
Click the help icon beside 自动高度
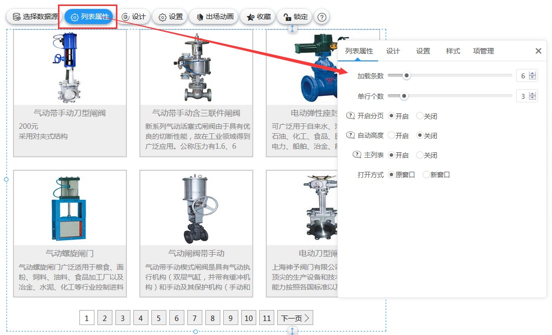pyautogui.click(x=350, y=135)
